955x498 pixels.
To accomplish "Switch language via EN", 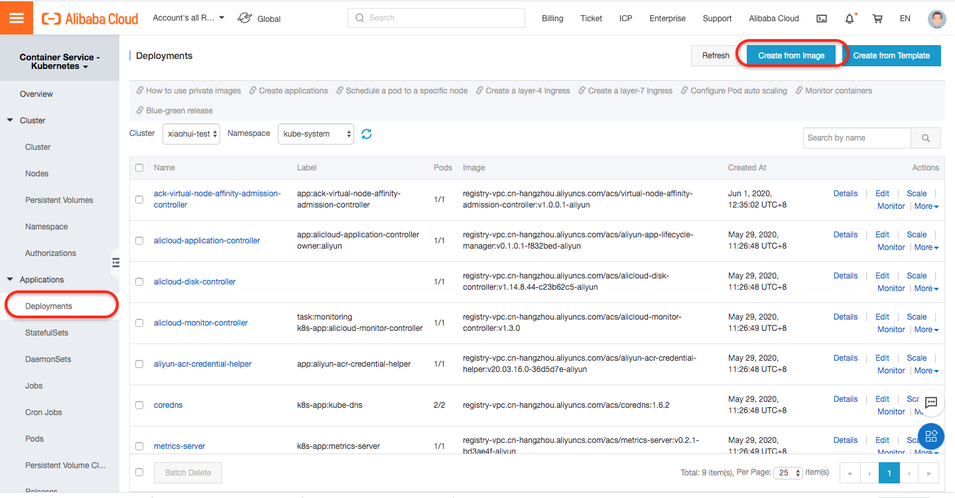I will click(905, 19).
